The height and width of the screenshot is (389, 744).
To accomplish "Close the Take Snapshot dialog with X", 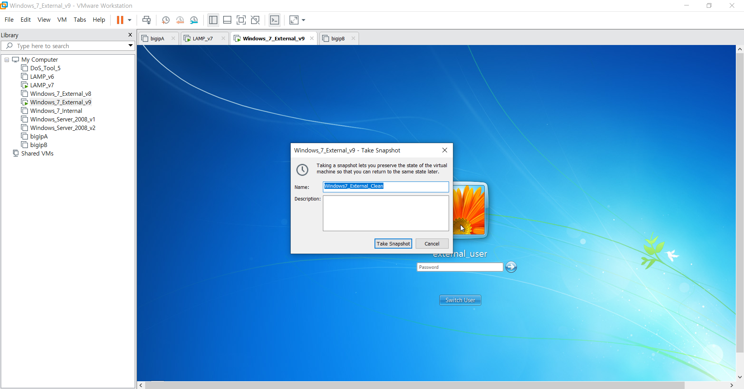I will click(445, 150).
